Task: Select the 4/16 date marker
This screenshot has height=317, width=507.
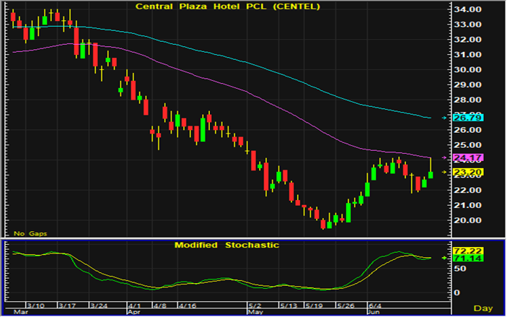Action: 188,306
